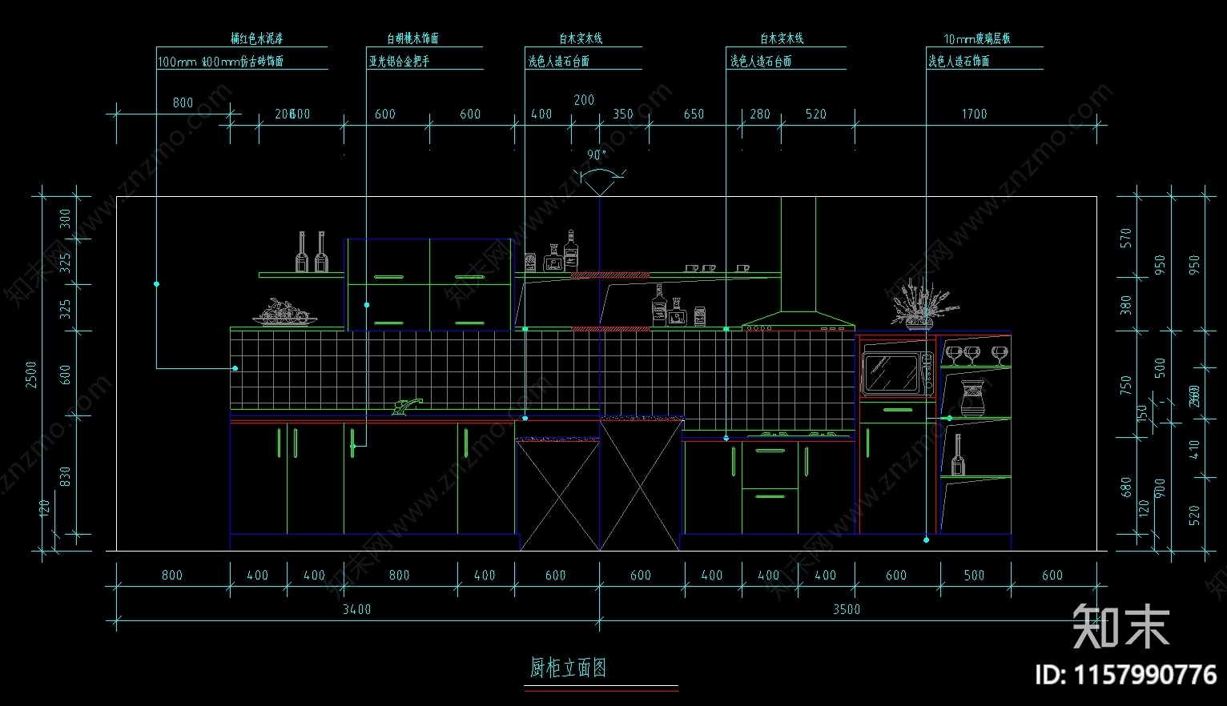Select the right-side dimension 410
The width and height of the screenshot is (1227, 706).
pos(1195,448)
